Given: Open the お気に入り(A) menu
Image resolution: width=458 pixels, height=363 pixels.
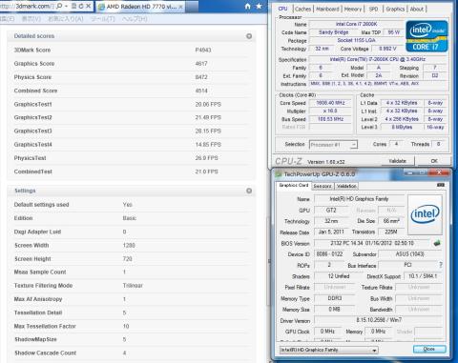Looking at the screenshot, I should 66,19.
